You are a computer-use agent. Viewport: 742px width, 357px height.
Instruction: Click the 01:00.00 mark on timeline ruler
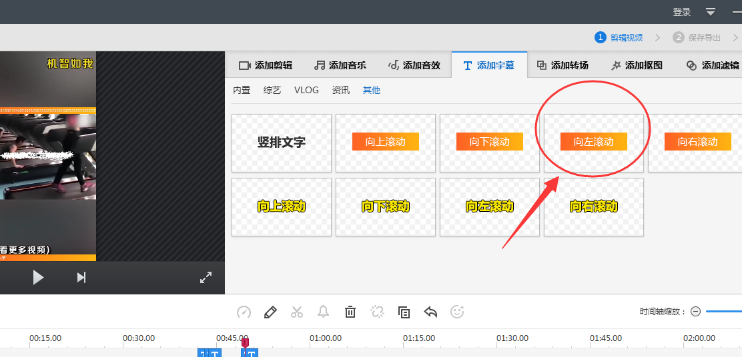pyautogui.click(x=326, y=338)
